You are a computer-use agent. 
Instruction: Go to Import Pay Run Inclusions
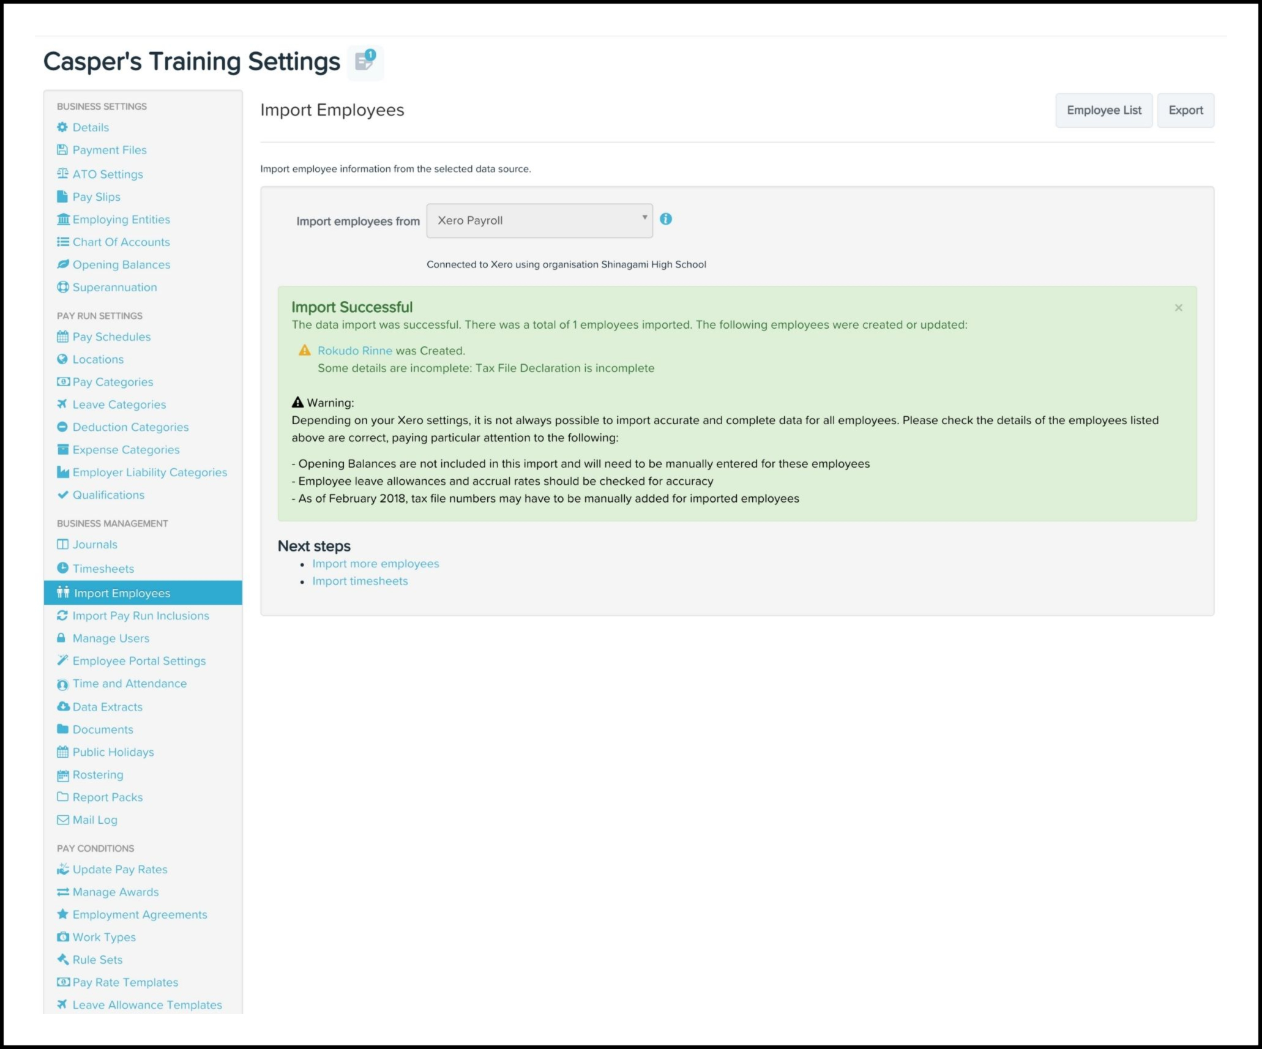coord(141,616)
